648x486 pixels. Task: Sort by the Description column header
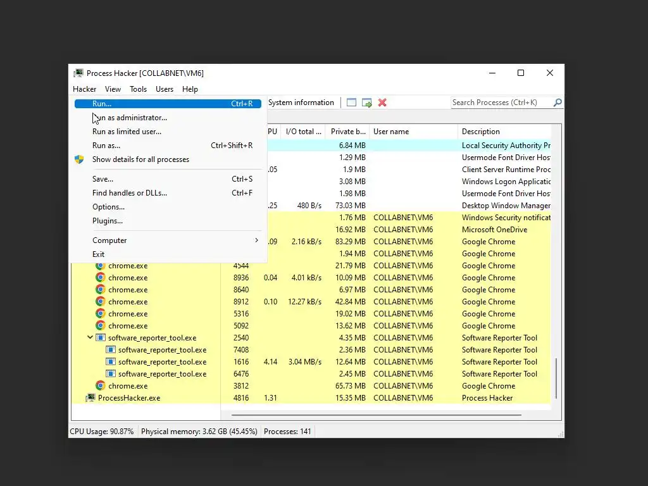coord(504,132)
